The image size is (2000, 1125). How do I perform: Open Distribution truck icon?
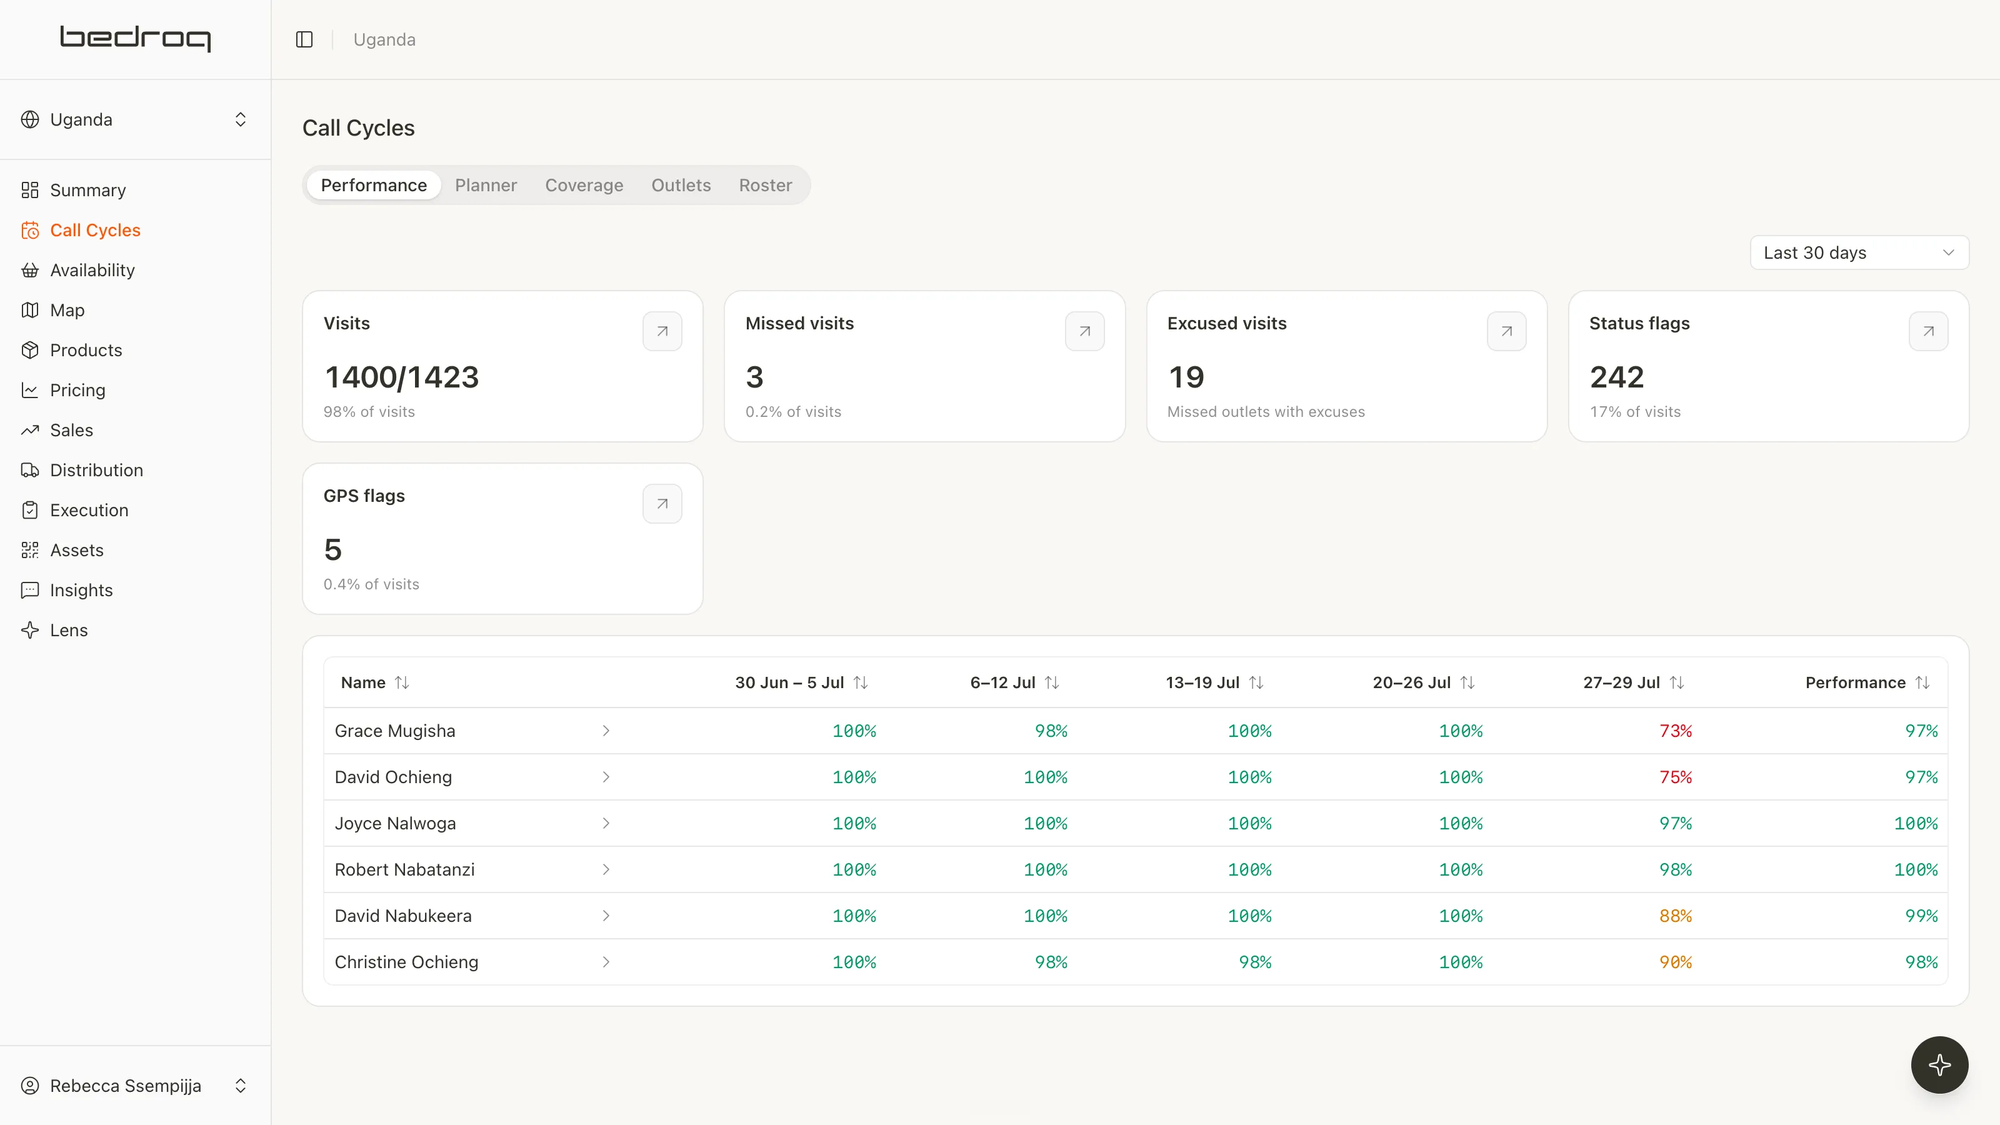point(29,471)
